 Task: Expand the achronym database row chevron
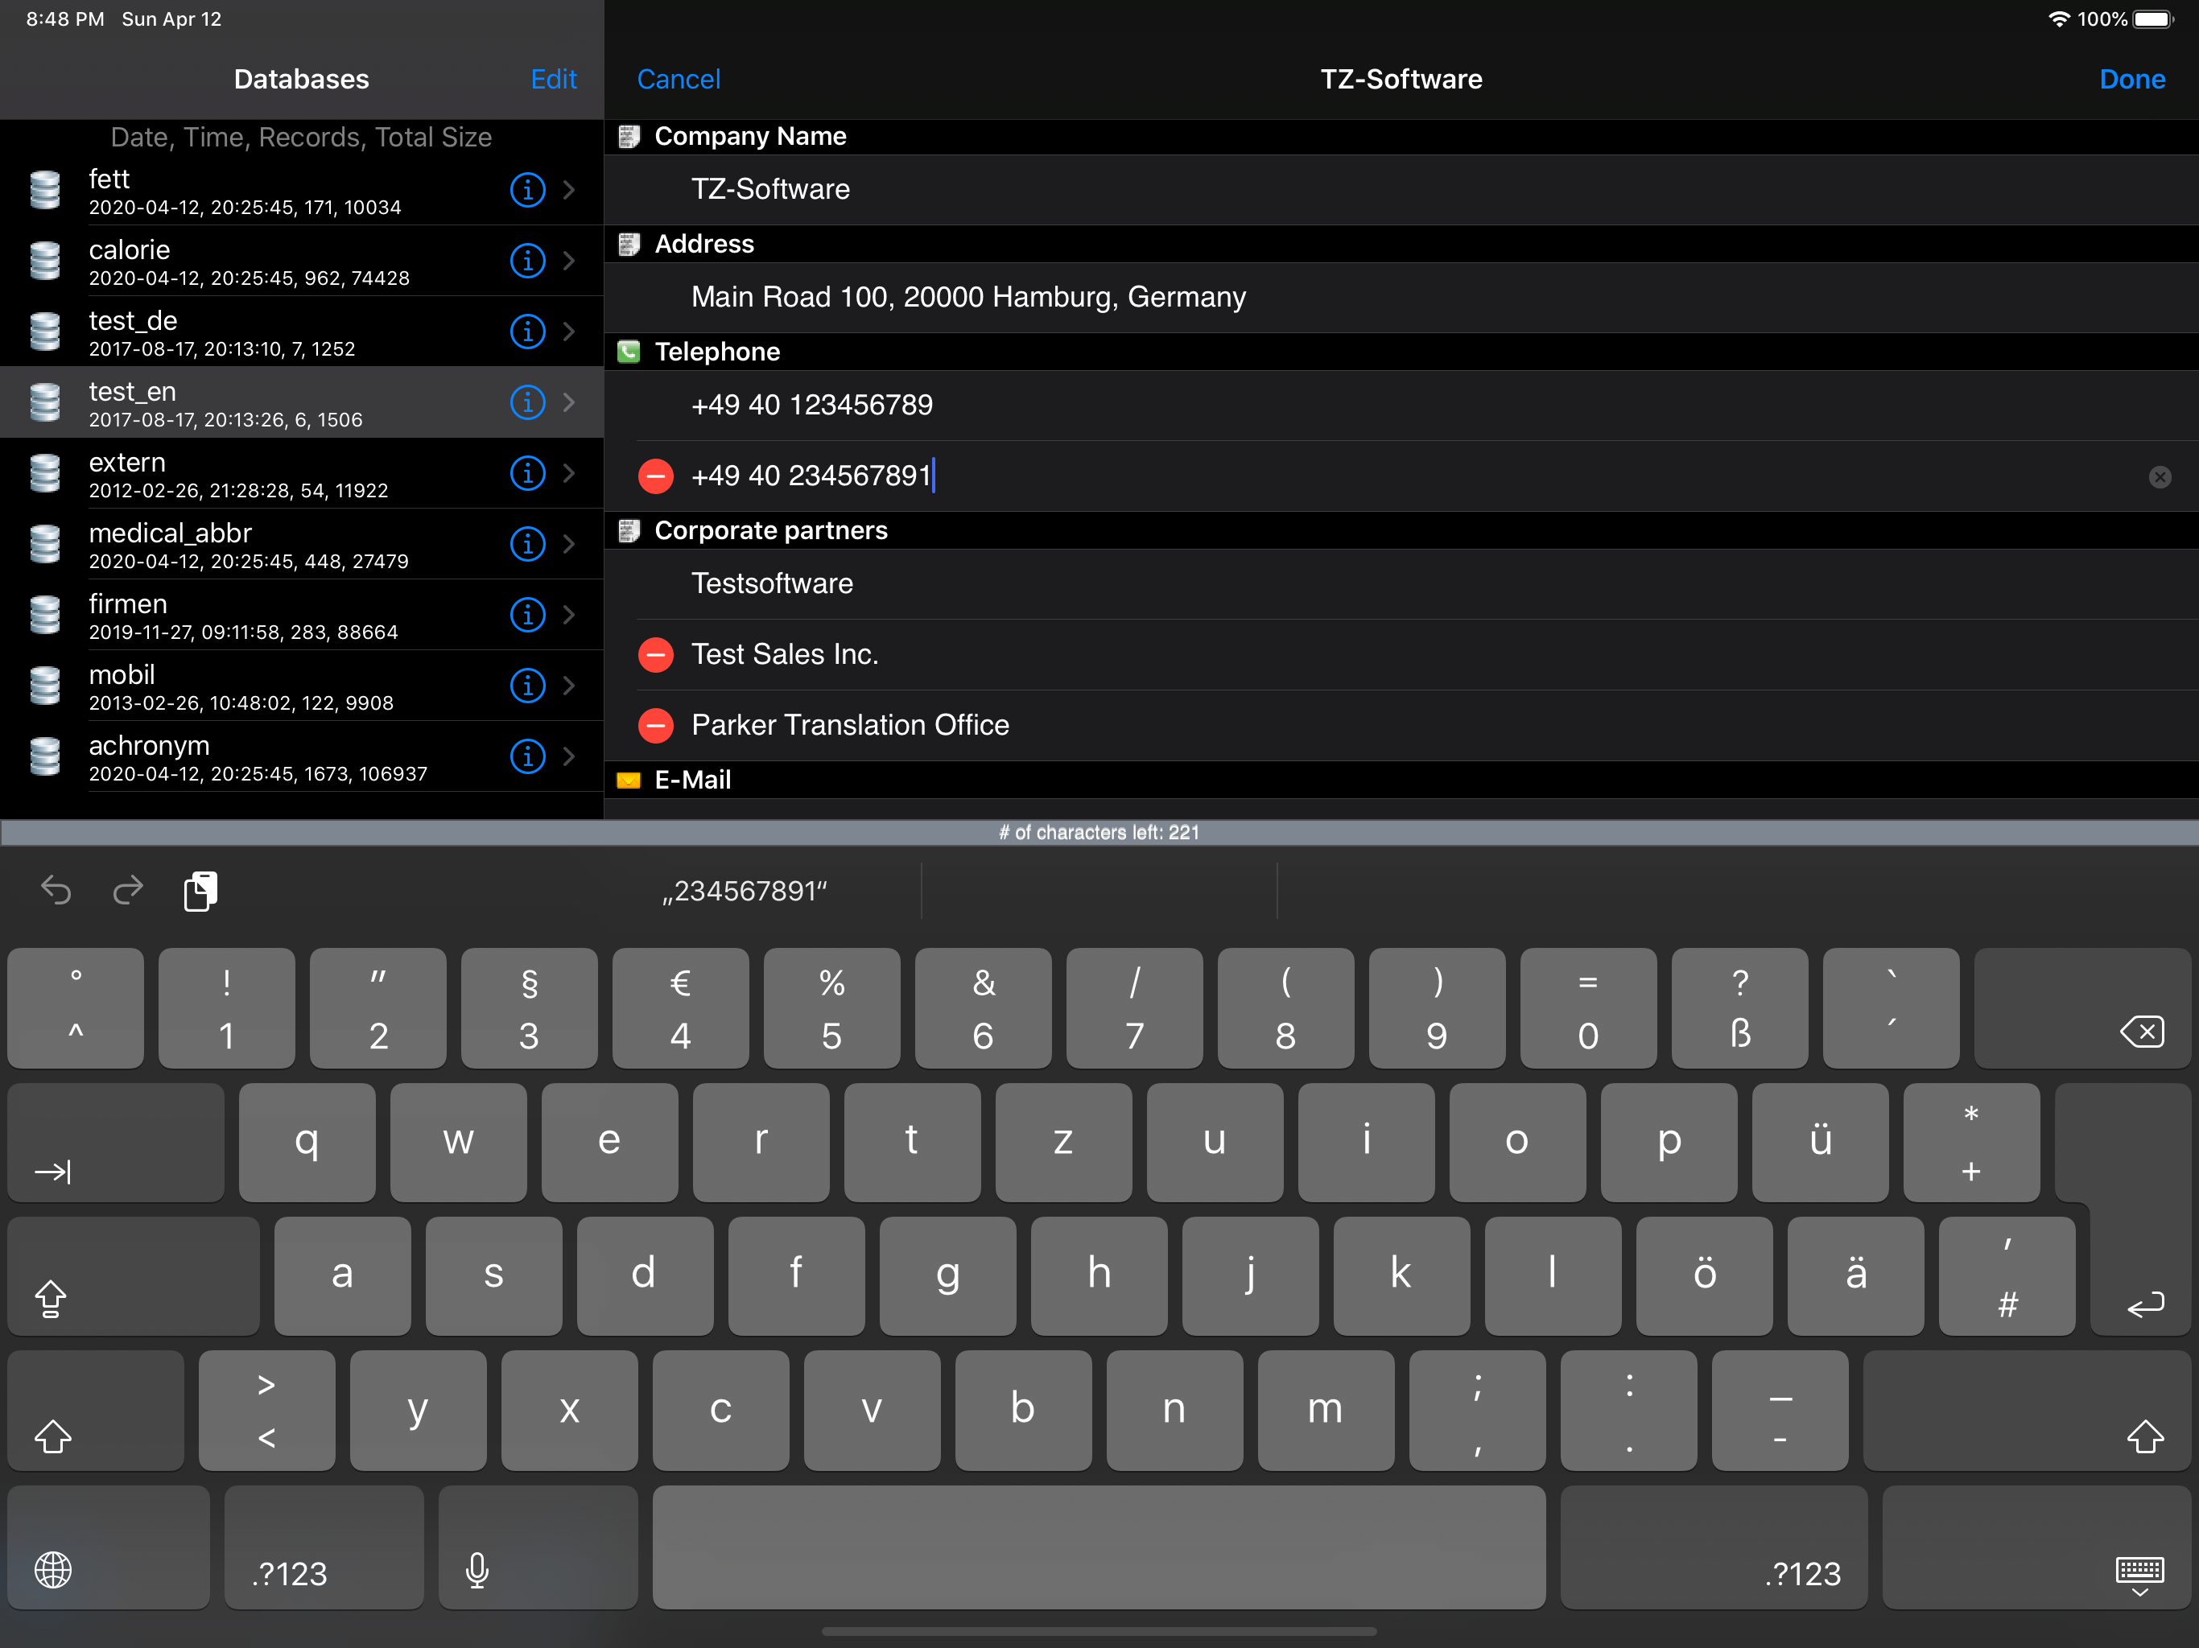click(x=568, y=756)
